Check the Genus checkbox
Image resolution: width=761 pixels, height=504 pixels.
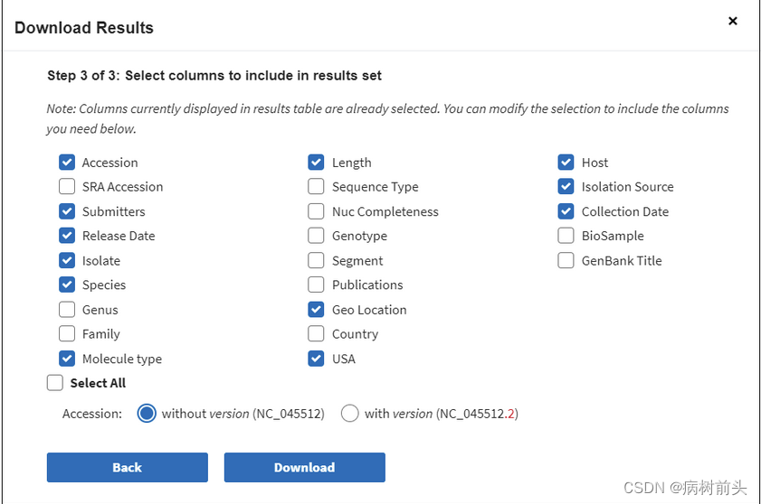(67, 310)
